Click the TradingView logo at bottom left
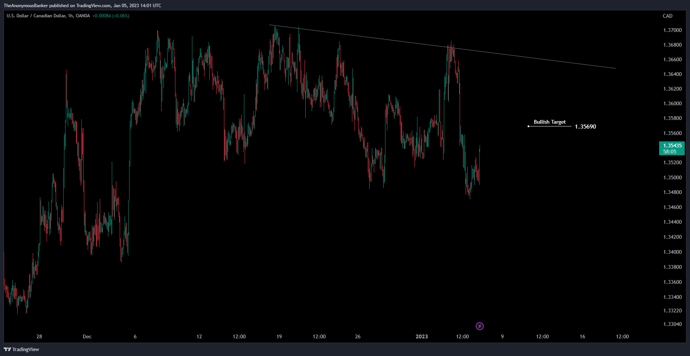This screenshot has height=356, width=690. pyautogui.click(x=21, y=349)
